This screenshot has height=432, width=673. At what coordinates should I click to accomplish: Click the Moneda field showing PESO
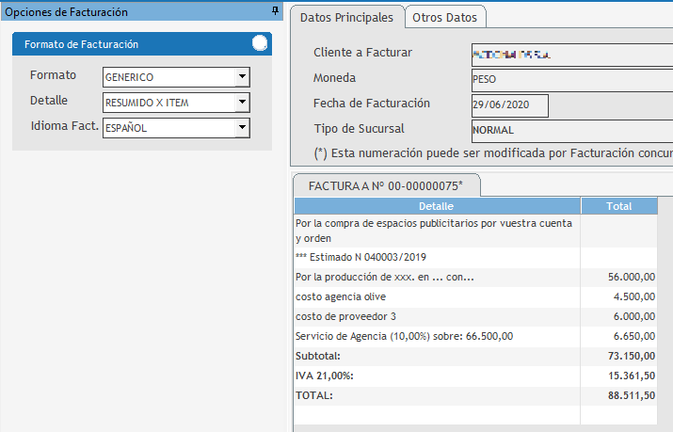click(570, 79)
